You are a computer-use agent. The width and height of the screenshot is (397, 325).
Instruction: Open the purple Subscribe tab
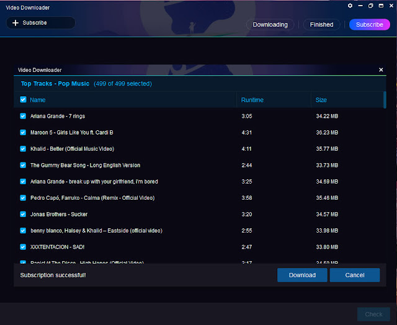point(370,25)
